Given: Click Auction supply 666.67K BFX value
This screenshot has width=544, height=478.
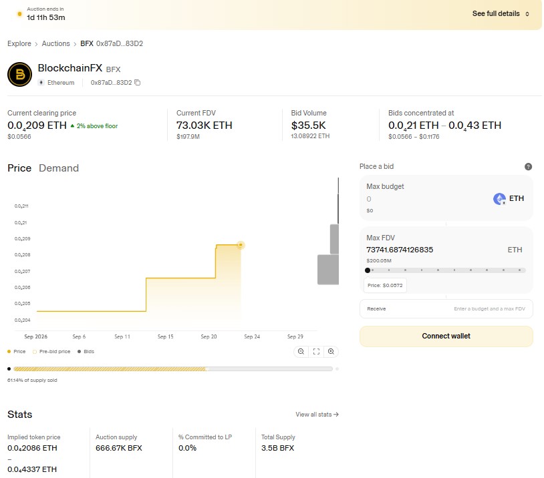Looking at the screenshot, I should (119, 448).
